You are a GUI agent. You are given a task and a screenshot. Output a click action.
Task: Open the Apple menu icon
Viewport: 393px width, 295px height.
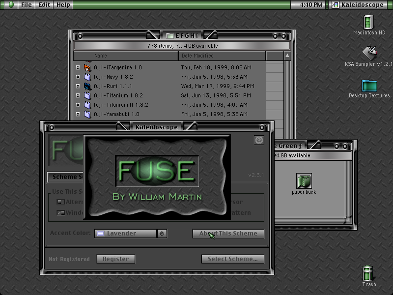tap(11, 4)
